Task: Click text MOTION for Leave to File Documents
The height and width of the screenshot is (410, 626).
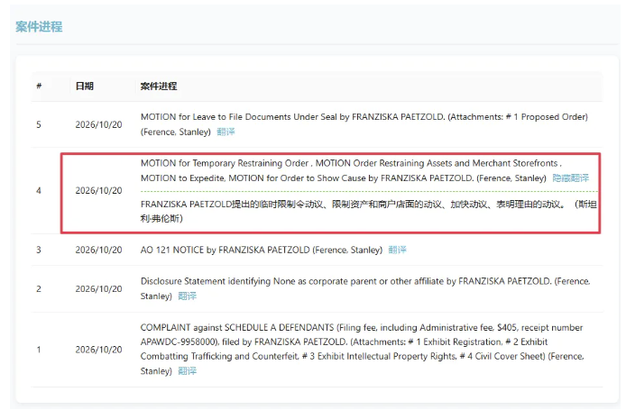Action: pyautogui.click(x=216, y=117)
